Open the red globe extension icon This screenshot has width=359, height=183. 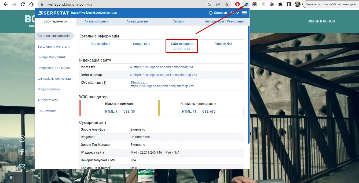click(272, 4)
